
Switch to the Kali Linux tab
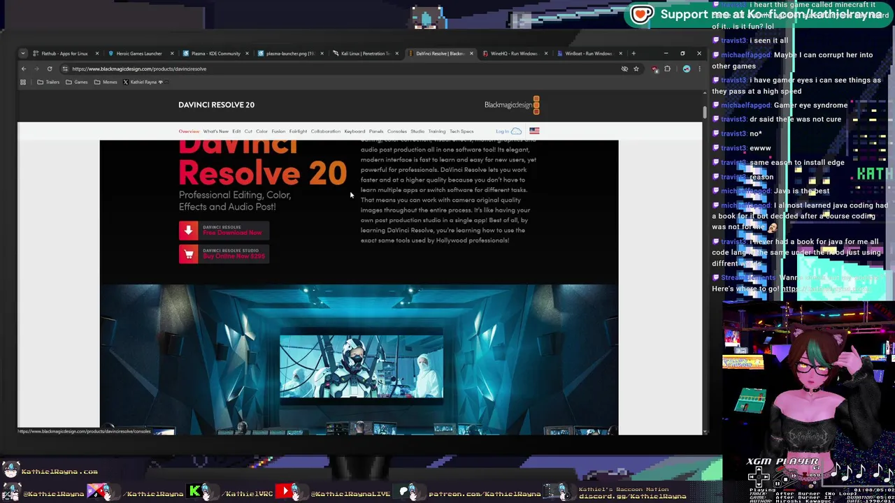point(364,53)
